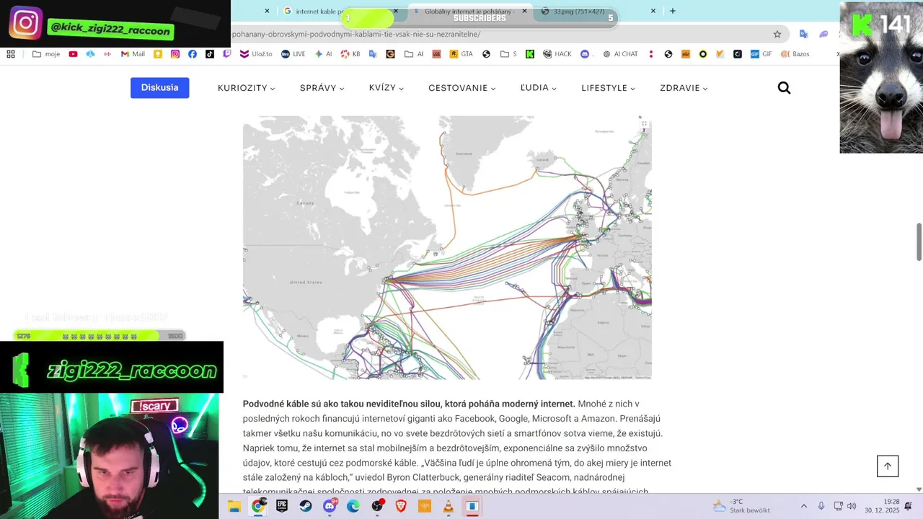Expand the ZDRAVIE menu
923x519 pixels.
point(684,88)
